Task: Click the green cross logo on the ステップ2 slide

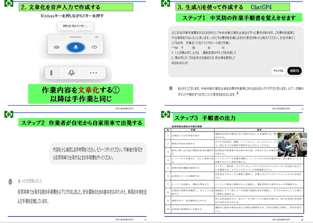Action: pos(9,114)
